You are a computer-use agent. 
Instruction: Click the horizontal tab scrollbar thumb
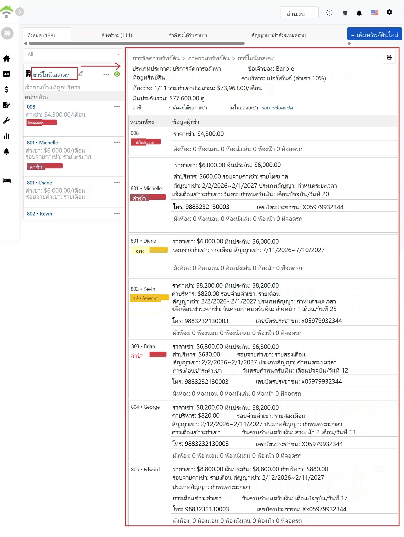(x=137, y=43)
